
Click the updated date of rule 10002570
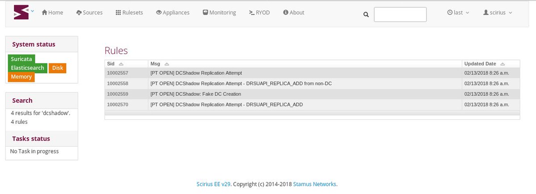[486, 105]
